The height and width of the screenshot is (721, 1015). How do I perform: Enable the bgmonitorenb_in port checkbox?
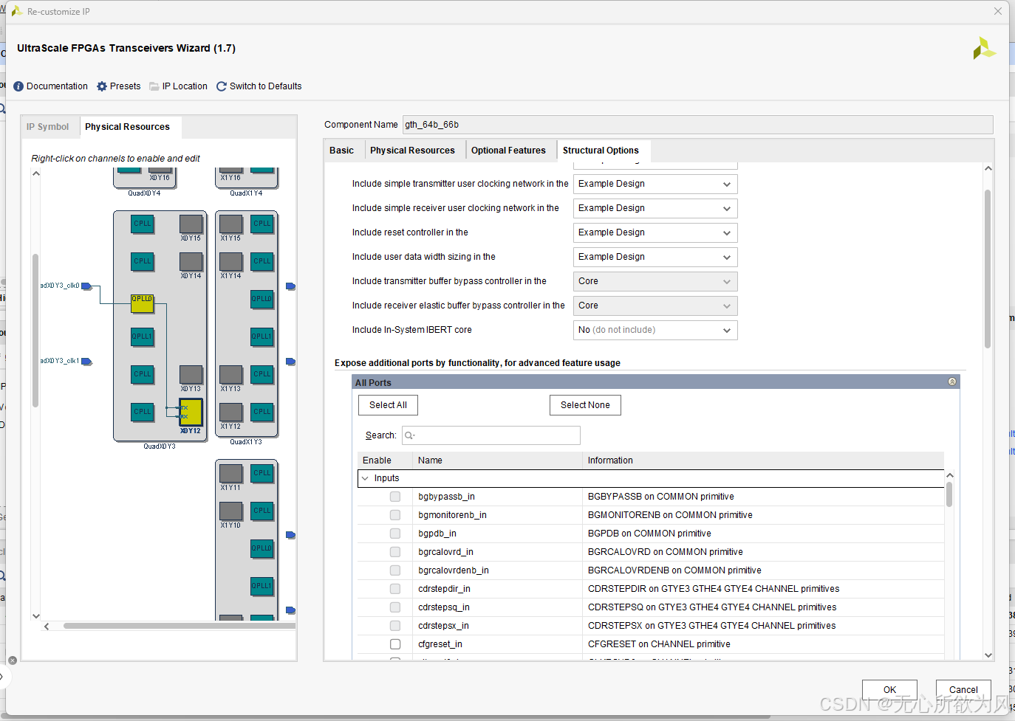point(395,515)
